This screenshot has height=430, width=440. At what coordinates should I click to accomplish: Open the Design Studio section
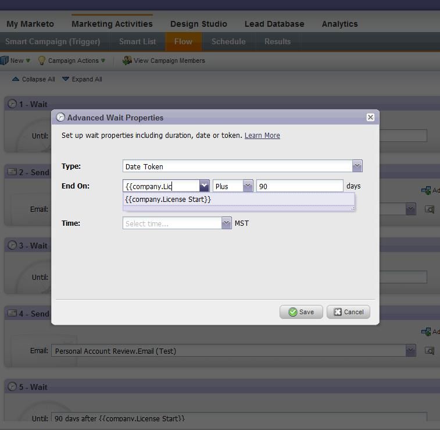(x=199, y=24)
